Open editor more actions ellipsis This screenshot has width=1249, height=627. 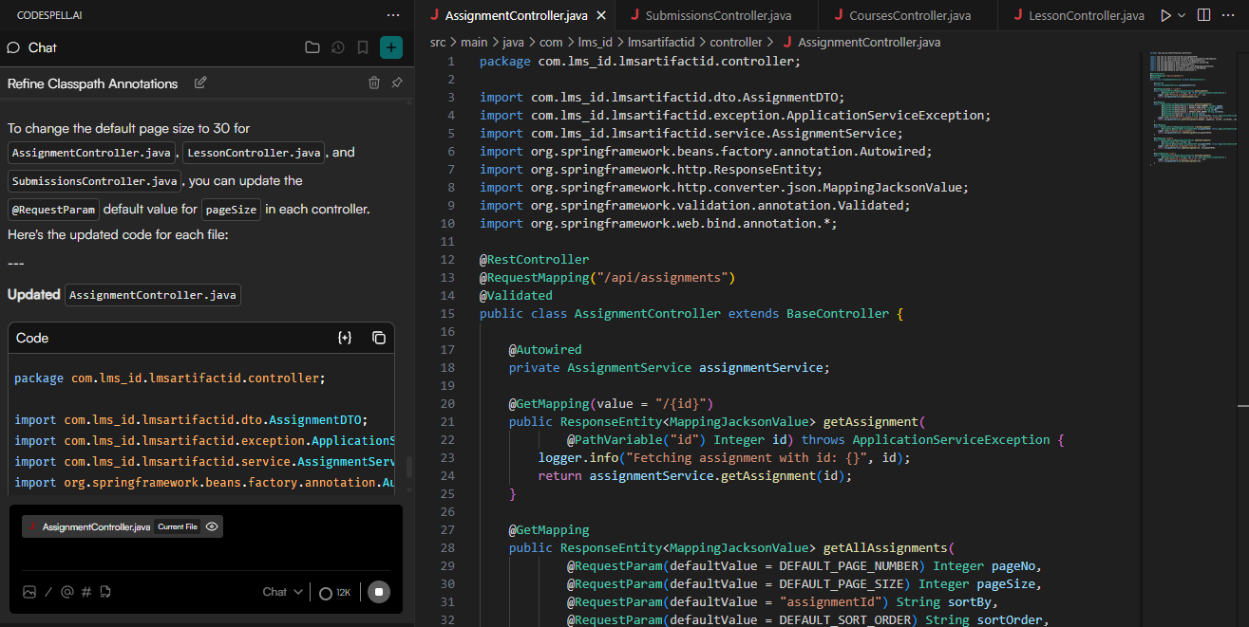pyautogui.click(x=1230, y=15)
